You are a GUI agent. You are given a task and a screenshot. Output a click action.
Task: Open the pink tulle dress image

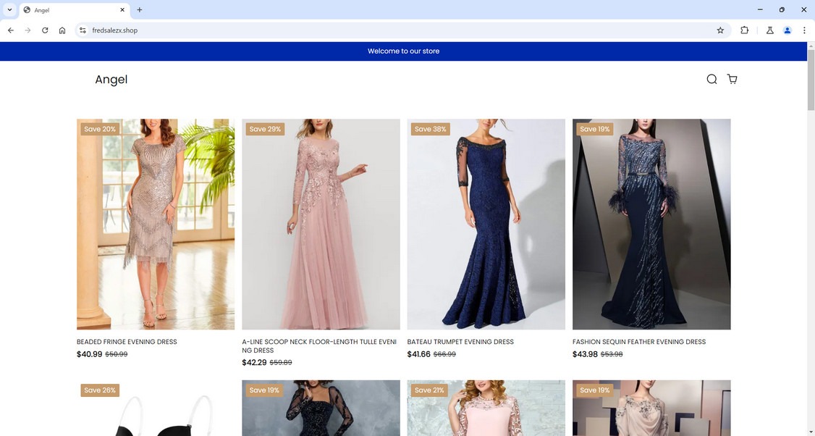[321, 225]
